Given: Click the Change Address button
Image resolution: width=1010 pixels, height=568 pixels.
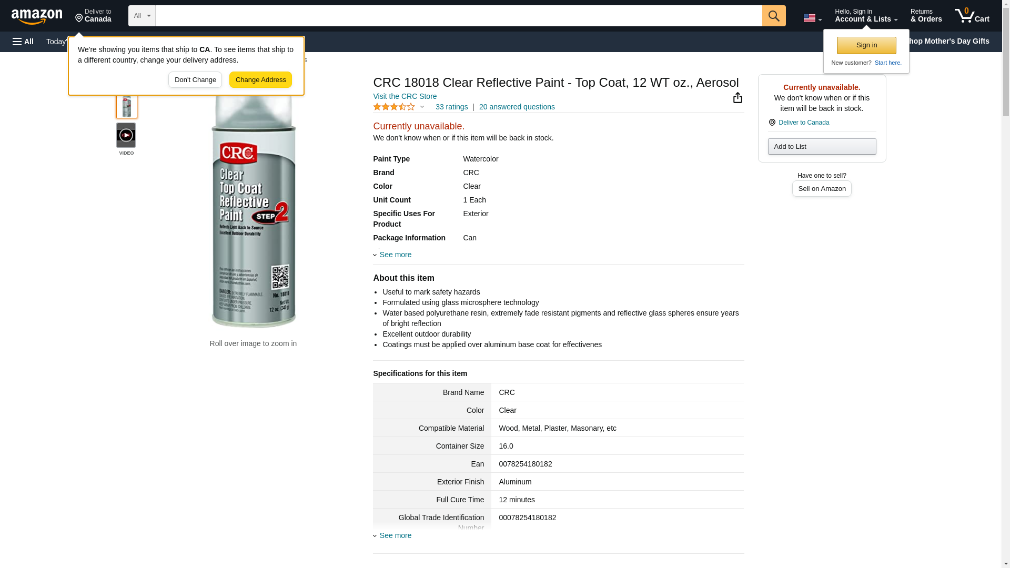Looking at the screenshot, I should click(260, 80).
